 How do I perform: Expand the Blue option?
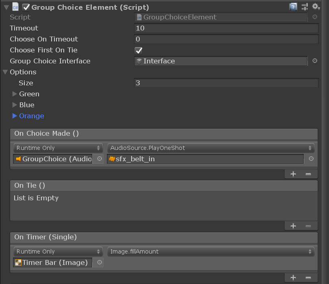15,105
